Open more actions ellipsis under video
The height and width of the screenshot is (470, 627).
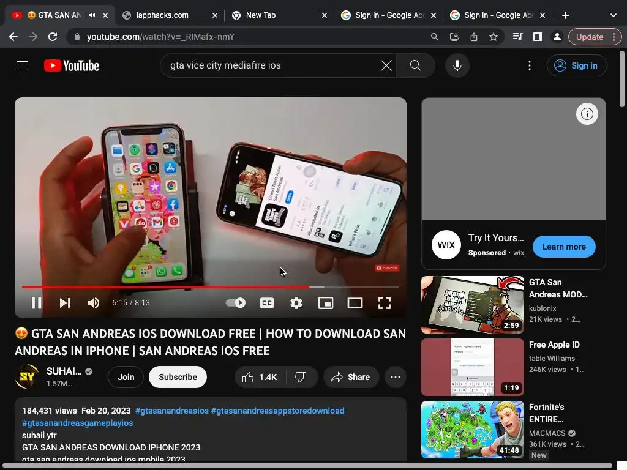coord(396,377)
